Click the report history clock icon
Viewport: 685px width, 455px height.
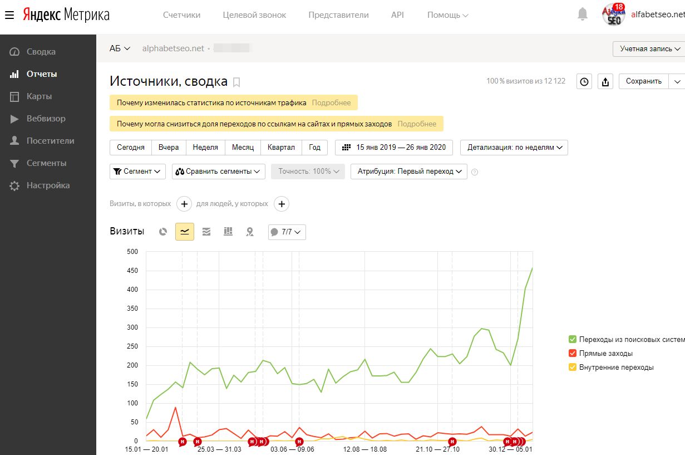tap(584, 81)
